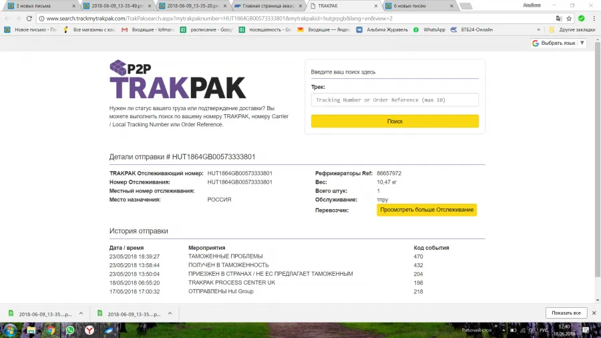Click the P2P TRAKPAK logo
The height and width of the screenshot is (338, 601).
click(x=178, y=79)
